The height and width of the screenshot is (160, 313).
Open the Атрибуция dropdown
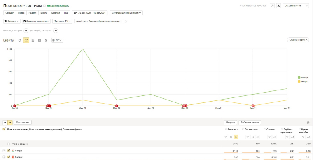click(99, 21)
